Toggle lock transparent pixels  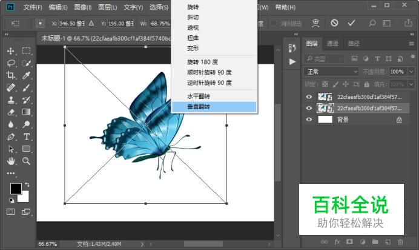325,84
